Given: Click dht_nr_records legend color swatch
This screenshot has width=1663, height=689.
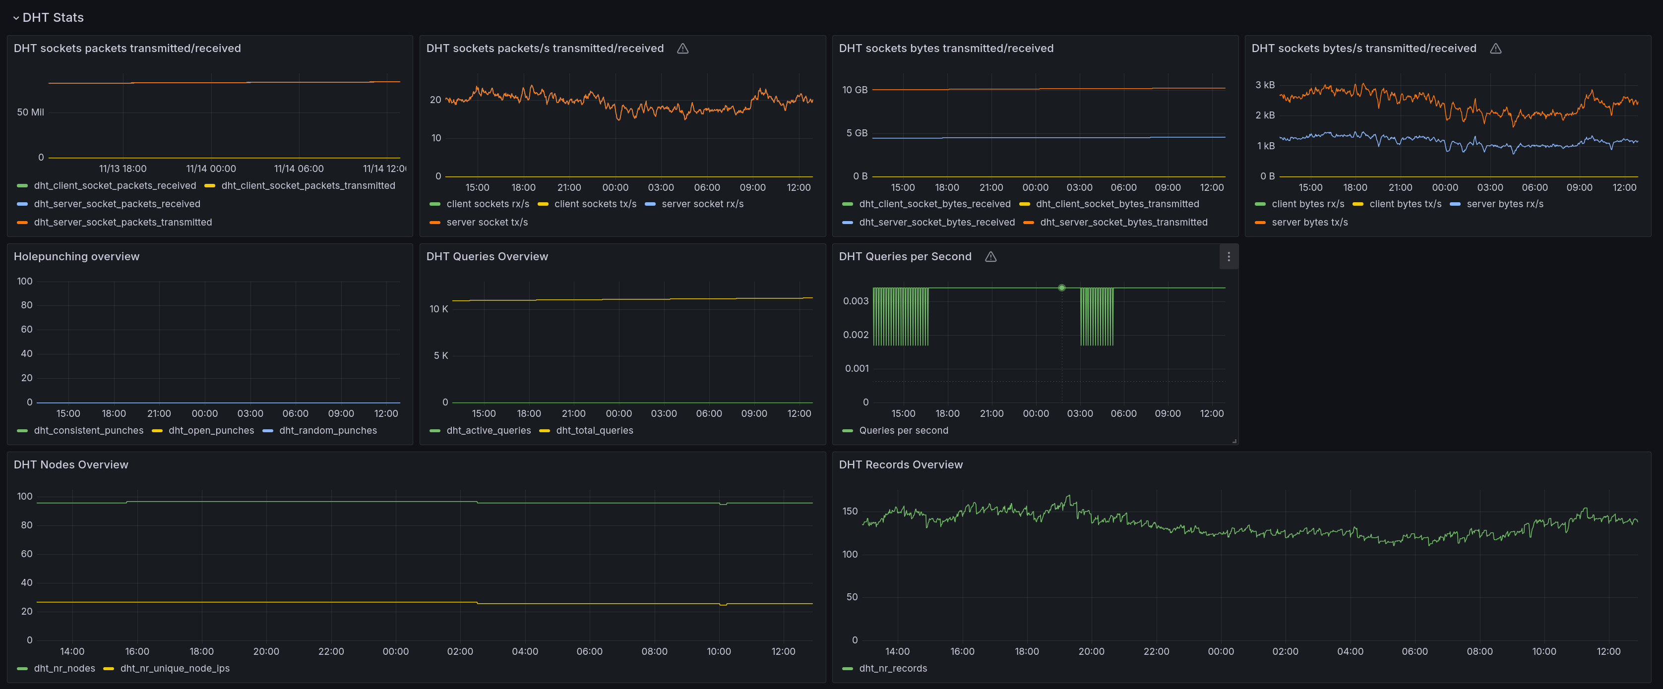Looking at the screenshot, I should tap(848, 669).
